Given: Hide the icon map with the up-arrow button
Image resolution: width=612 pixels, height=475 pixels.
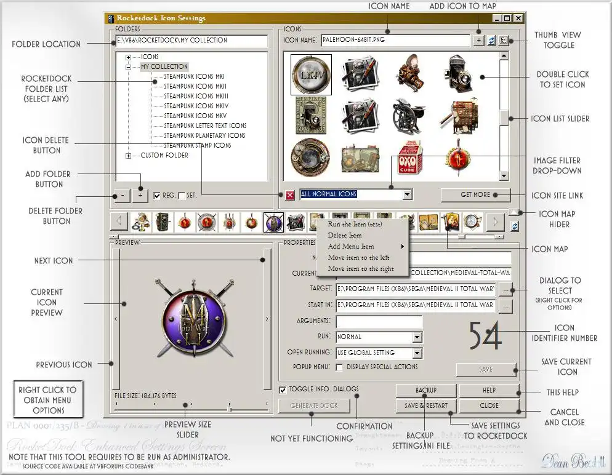Looking at the screenshot, I should (513, 212).
